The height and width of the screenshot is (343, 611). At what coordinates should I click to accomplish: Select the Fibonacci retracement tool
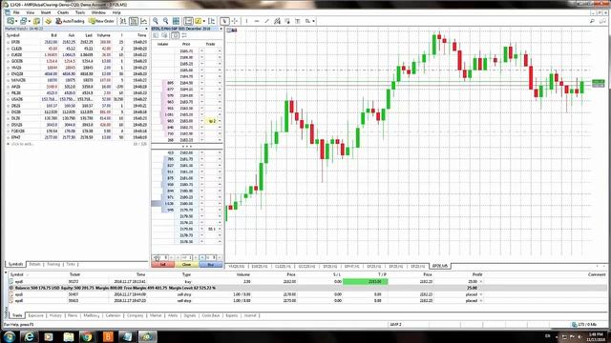tap(287, 21)
